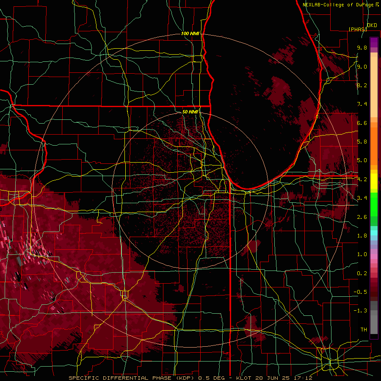Click the 4.2 scale value
This screenshot has height=381, width=381.
click(x=362, y=179)
